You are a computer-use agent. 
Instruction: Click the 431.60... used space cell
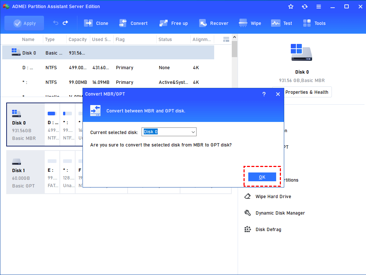coord(100,68)
